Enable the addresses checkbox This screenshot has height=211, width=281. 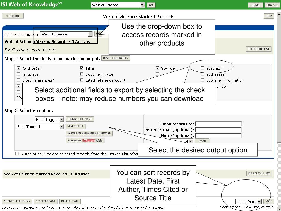coord(202,74)
